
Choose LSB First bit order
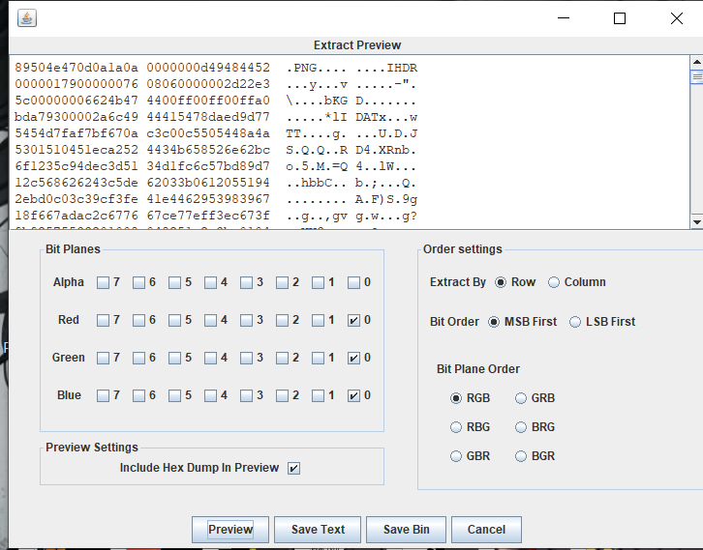575,322
